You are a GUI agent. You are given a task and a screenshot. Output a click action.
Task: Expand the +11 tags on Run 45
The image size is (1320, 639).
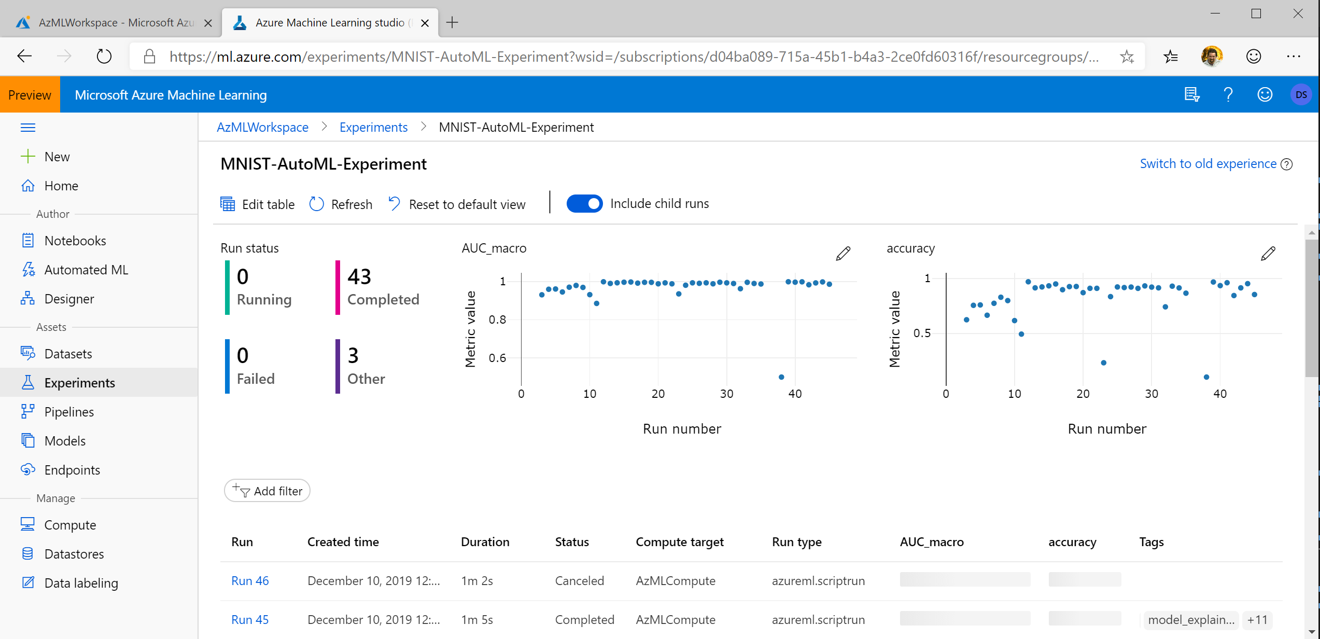[1257, 620]
